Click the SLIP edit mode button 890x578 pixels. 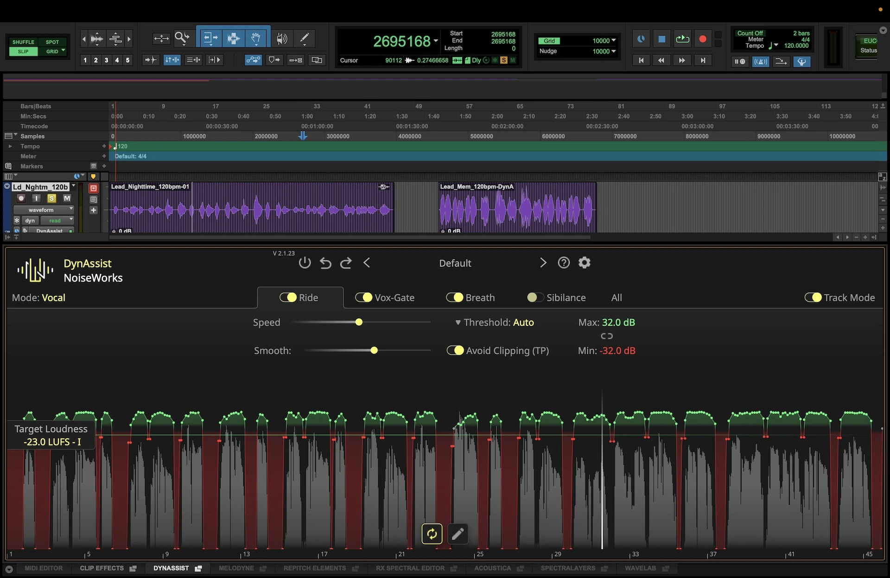(x=23, y=51)
